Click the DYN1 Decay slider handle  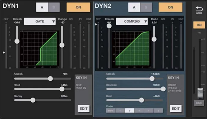33,100
